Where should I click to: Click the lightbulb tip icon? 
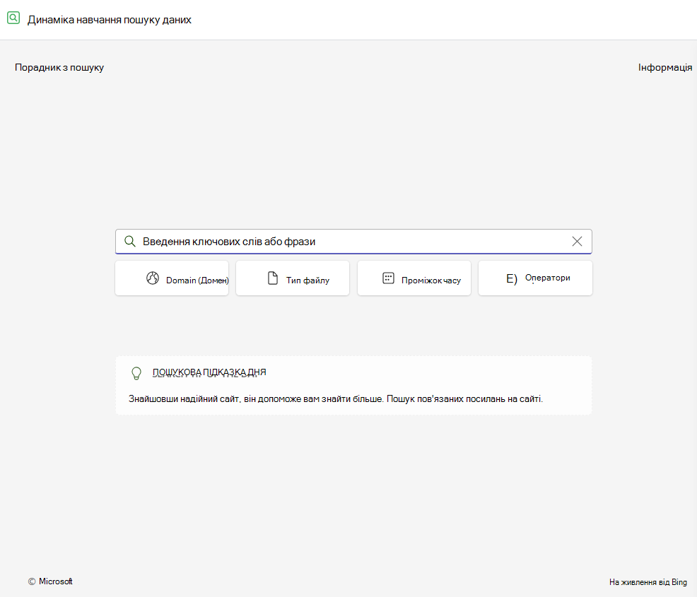pos(136,373)
